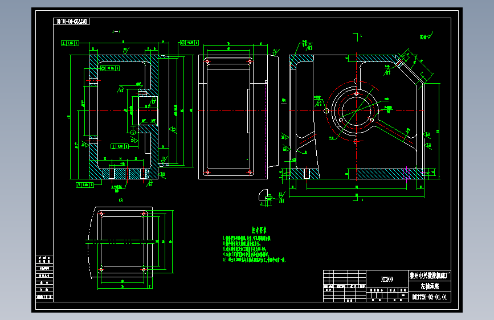Click the company name 泰州中兴数控机床厂
Image resolution: width=494 pixels, height=320 pixels.
430,276
